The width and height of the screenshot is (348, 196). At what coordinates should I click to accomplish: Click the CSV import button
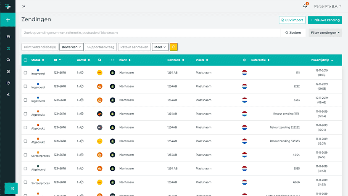tap(292, 20)
